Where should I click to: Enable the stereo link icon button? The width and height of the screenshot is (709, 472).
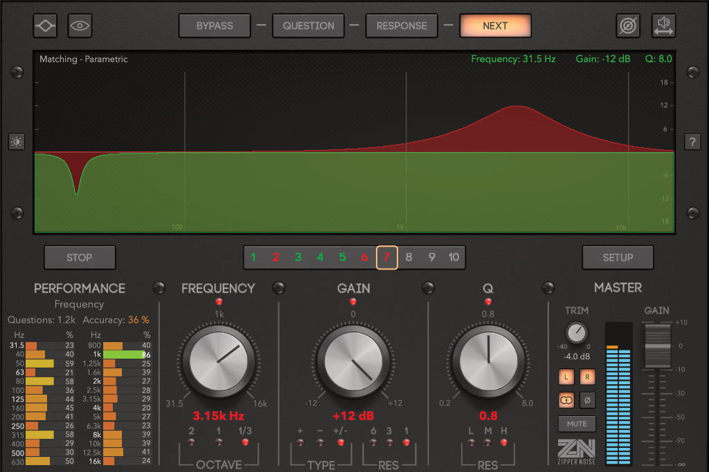point(566,399)
